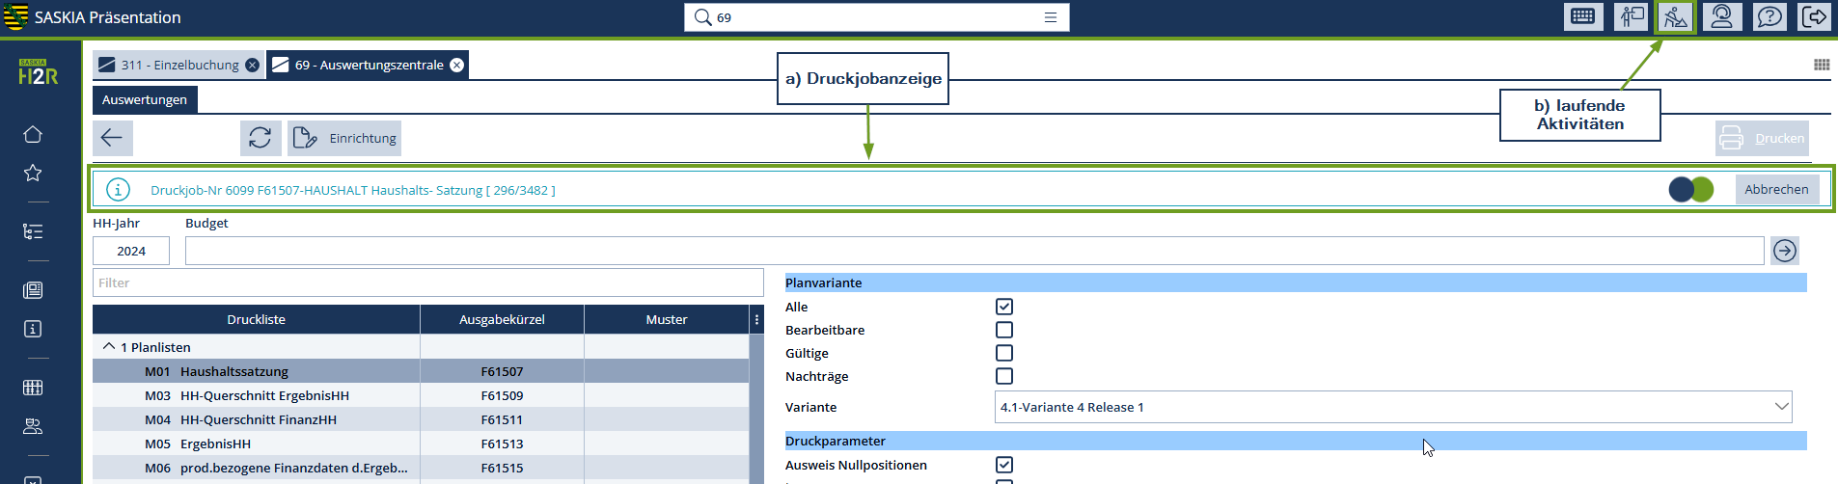Click the Einrichtung button
1838x484 pixels.
coord(344,138)
